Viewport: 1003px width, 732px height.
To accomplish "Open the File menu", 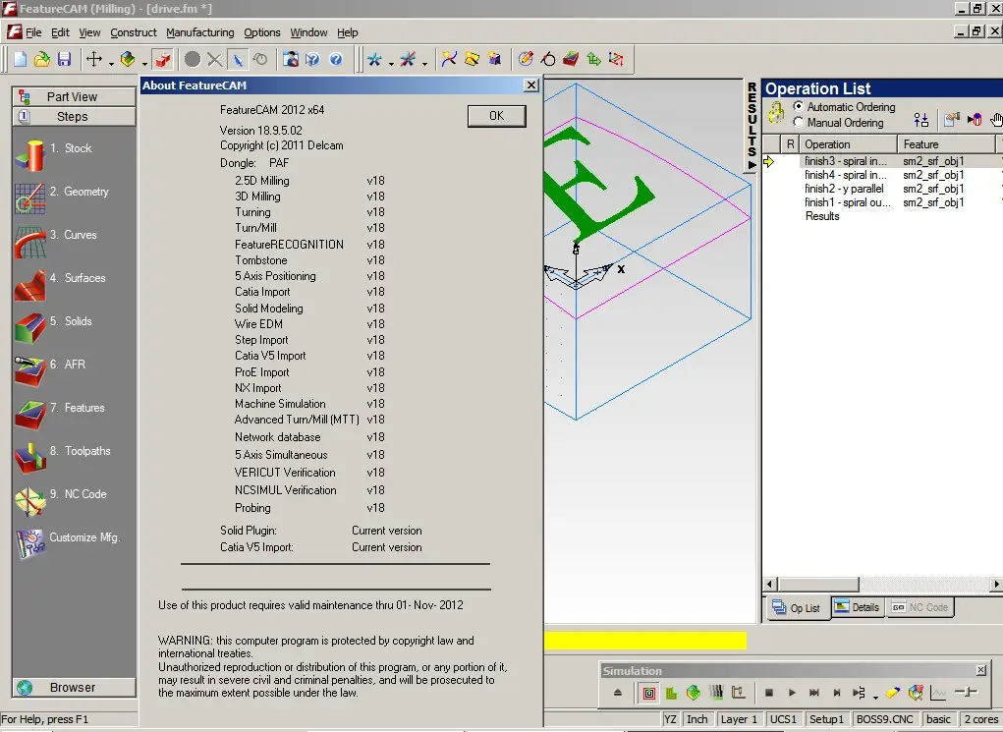I will tap(33, 32).
